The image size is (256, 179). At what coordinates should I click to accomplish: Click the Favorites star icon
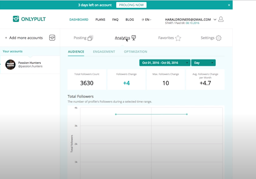coord(178,38)
